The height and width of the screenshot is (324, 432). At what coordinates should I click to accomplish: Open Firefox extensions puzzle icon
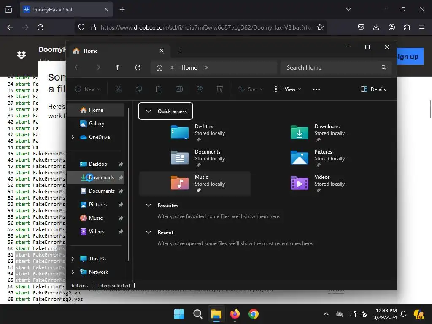tap(407, 27)
